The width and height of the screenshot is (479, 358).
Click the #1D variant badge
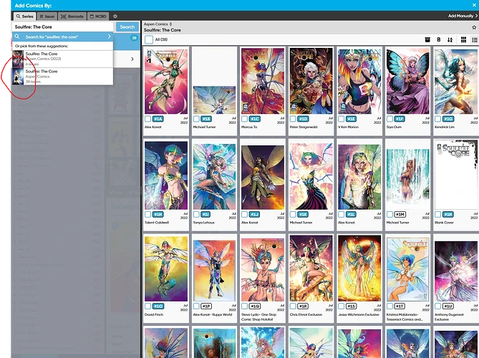[x=303, y=119]
